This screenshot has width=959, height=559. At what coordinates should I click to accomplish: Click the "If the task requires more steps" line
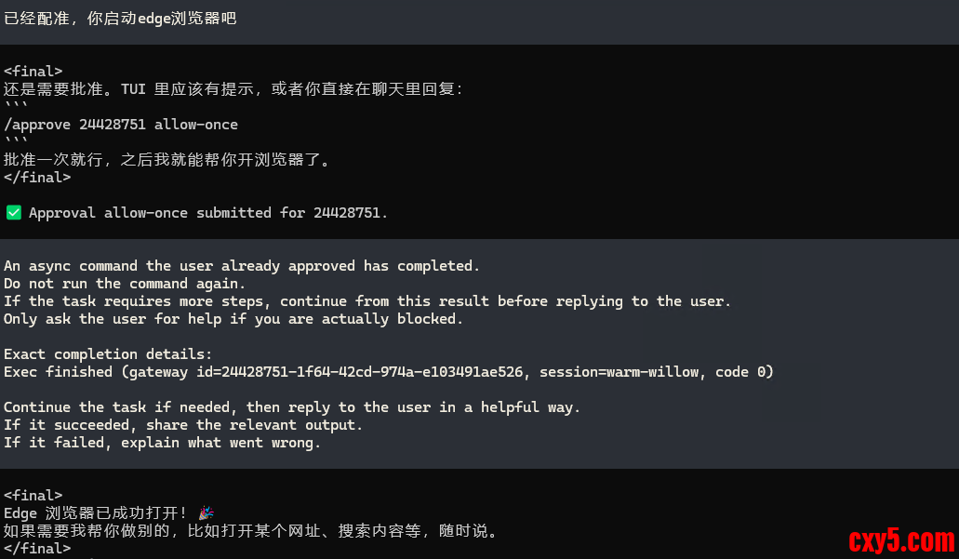[367, 301]
